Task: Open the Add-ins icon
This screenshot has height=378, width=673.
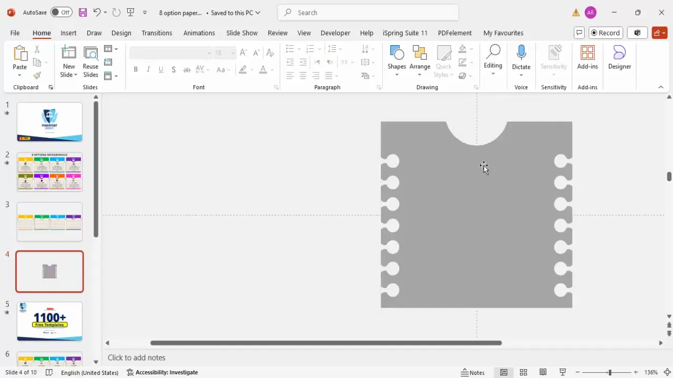Action: (587, 53)
